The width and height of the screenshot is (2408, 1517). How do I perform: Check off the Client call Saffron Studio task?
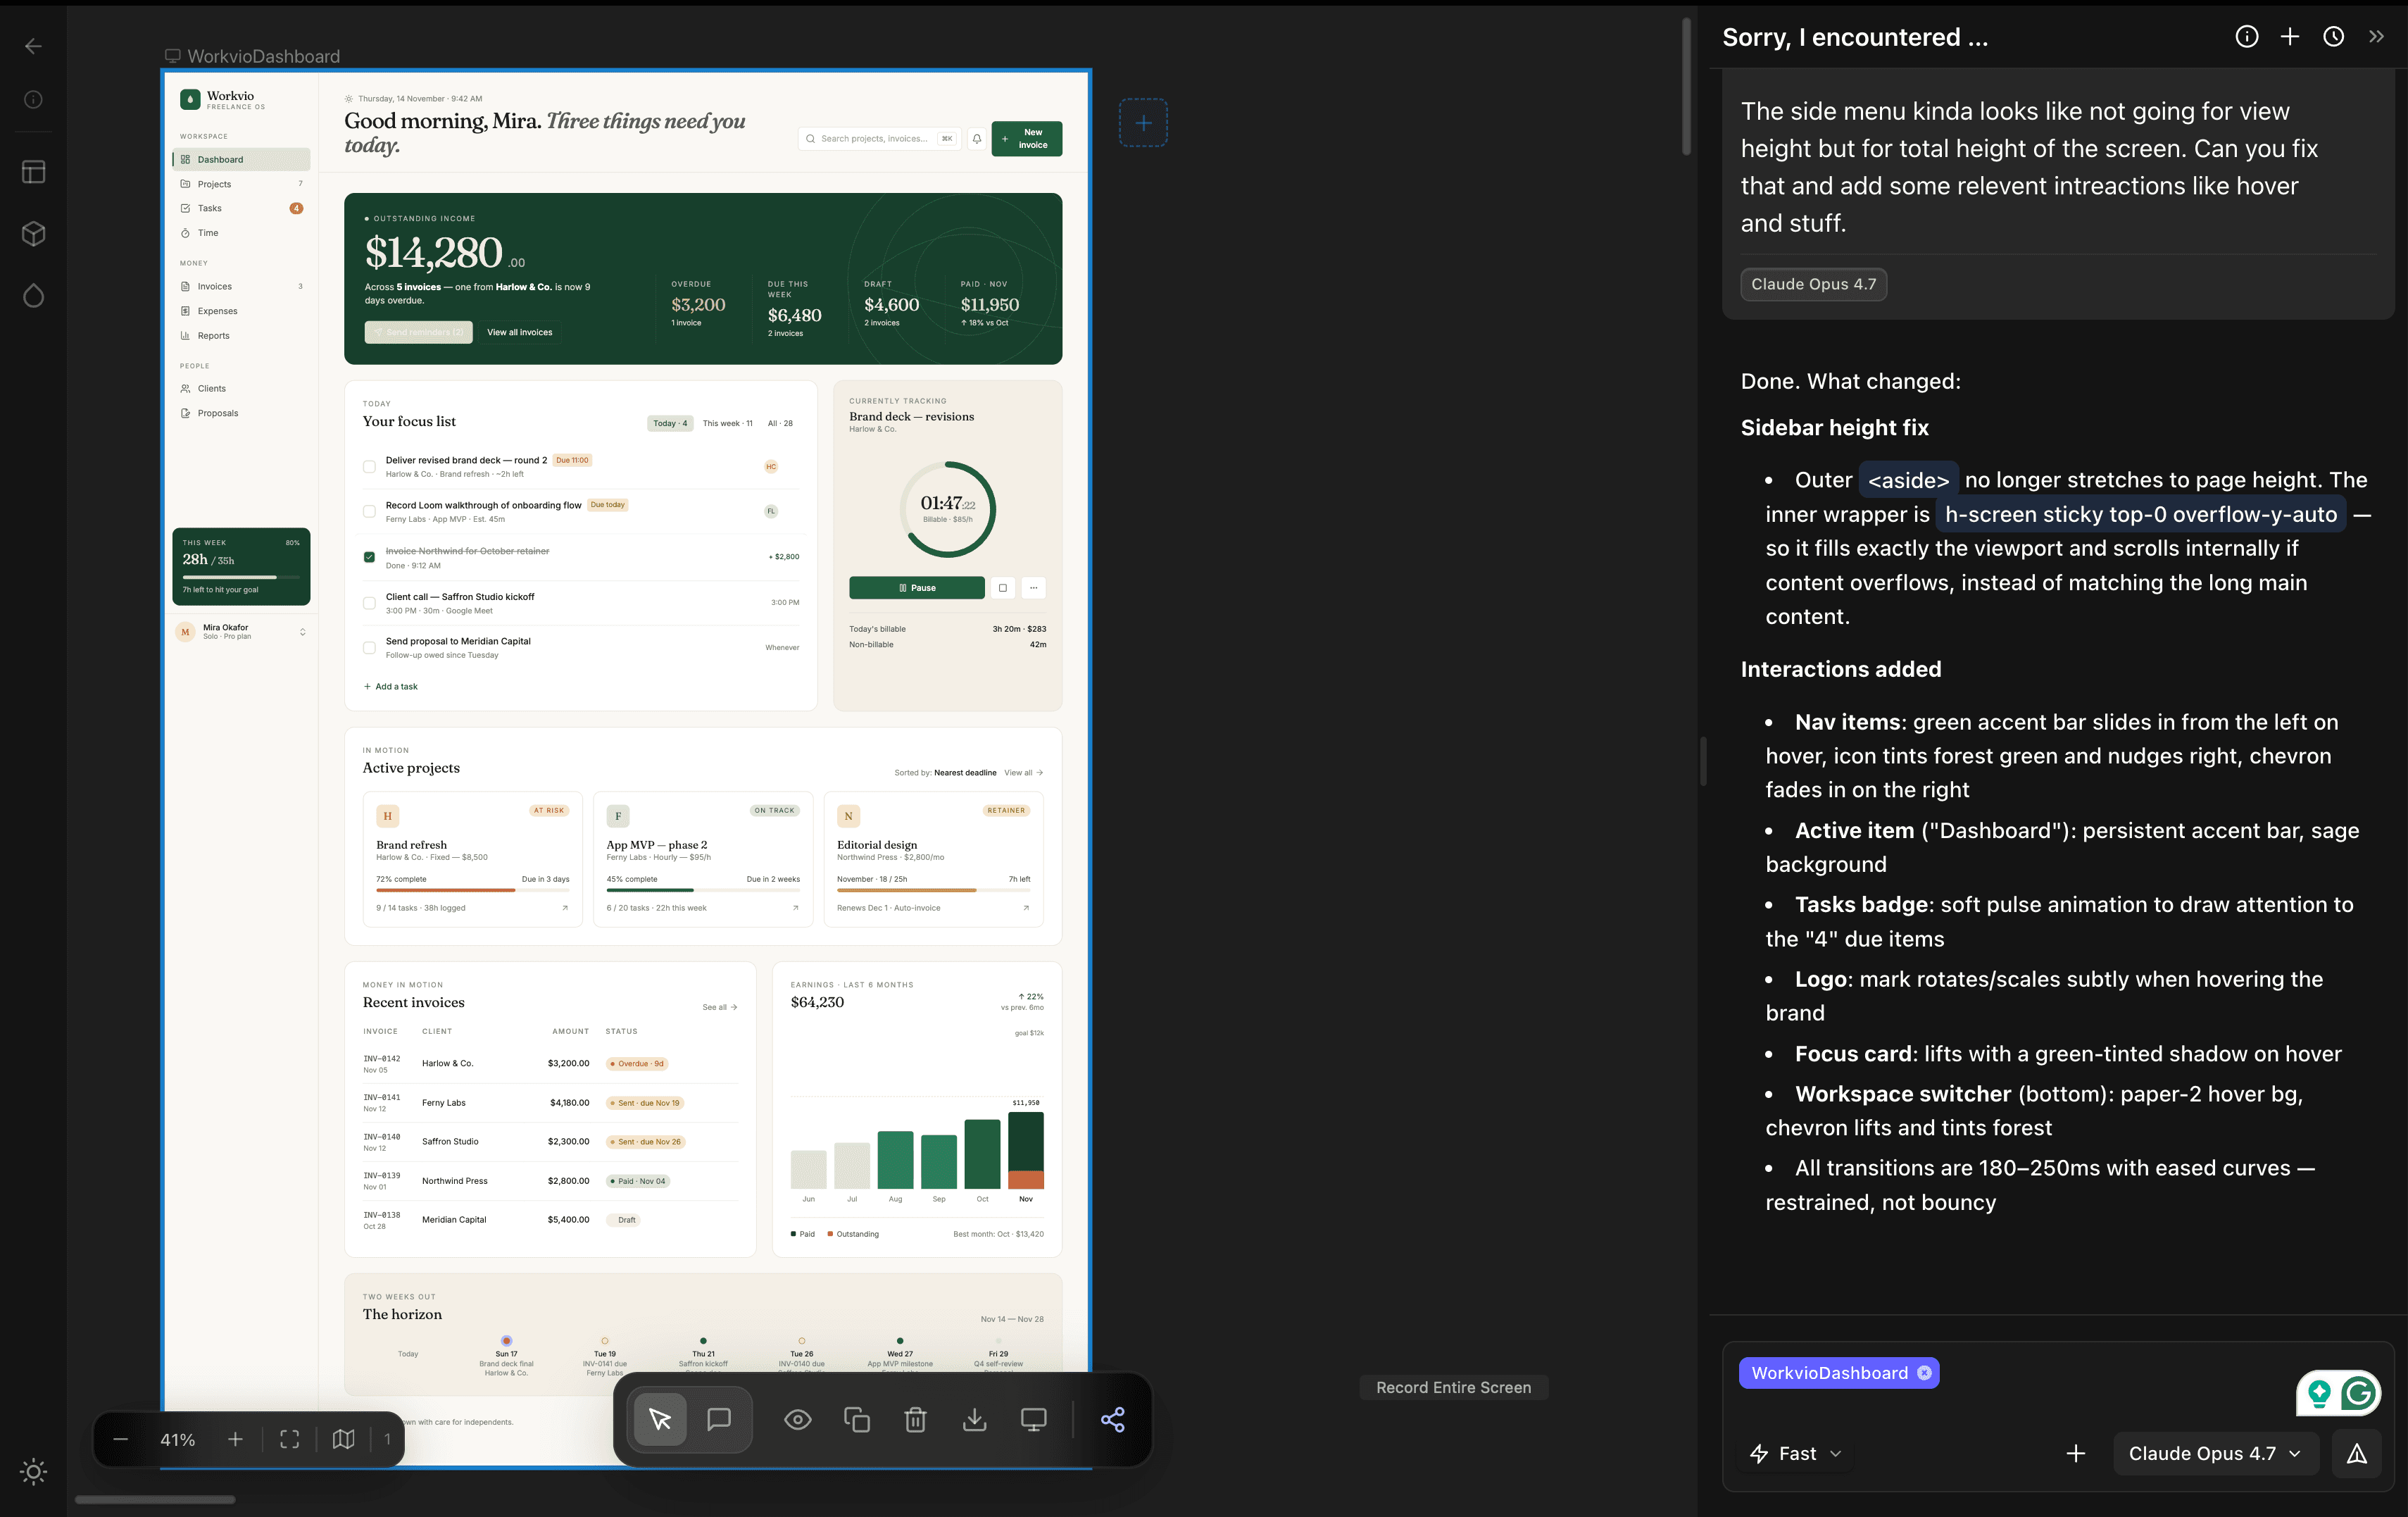[369, 603]
